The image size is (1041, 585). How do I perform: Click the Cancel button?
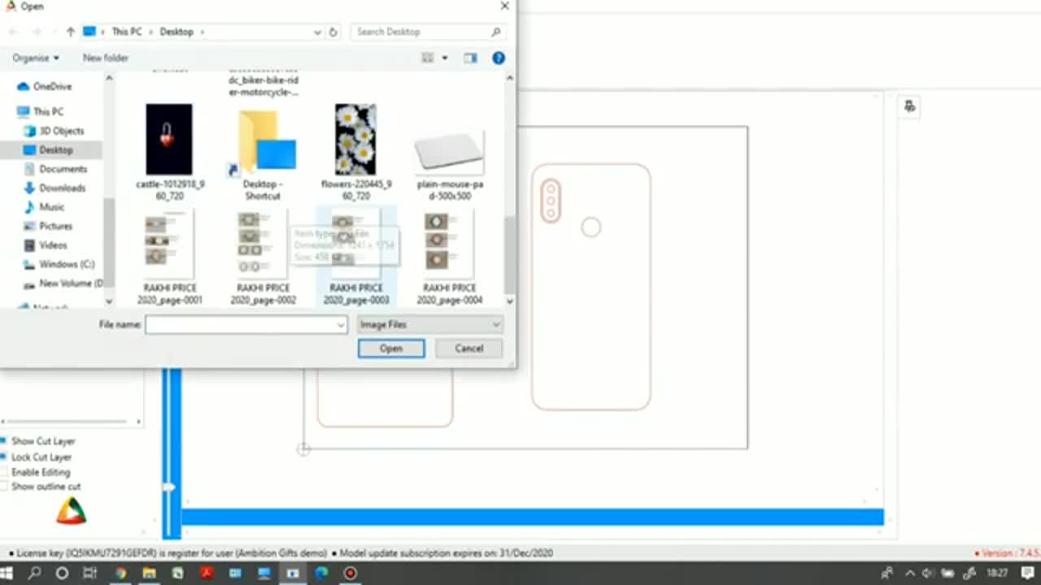pos(468,349)
